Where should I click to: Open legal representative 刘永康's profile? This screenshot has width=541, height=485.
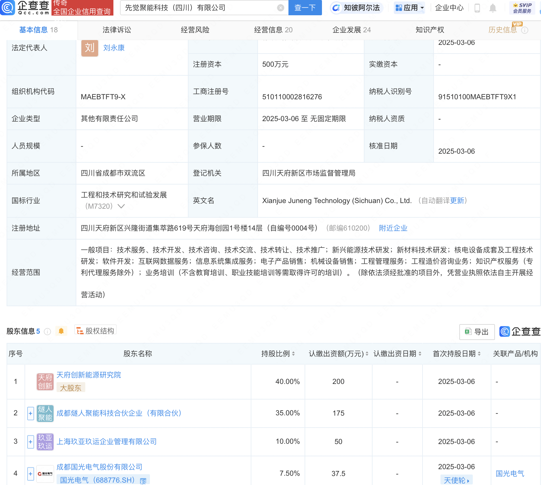click(114, 48)
